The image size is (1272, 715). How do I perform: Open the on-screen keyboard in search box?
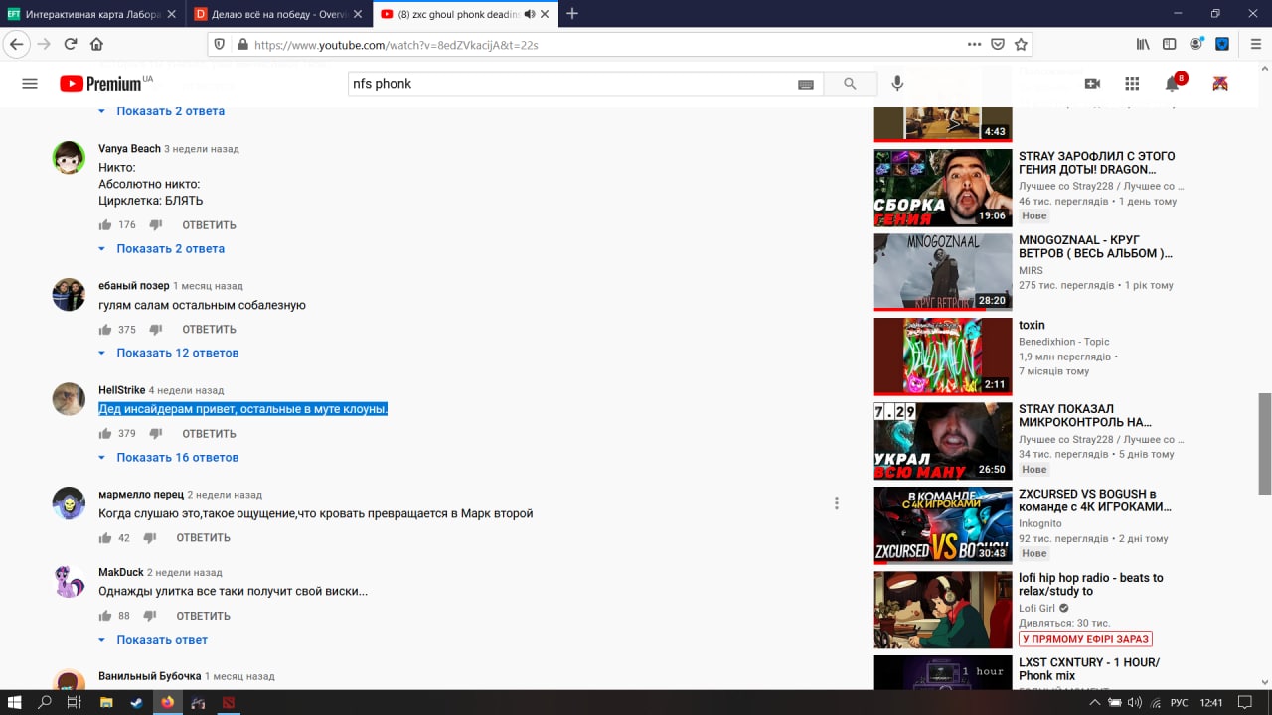click(806, 85)
